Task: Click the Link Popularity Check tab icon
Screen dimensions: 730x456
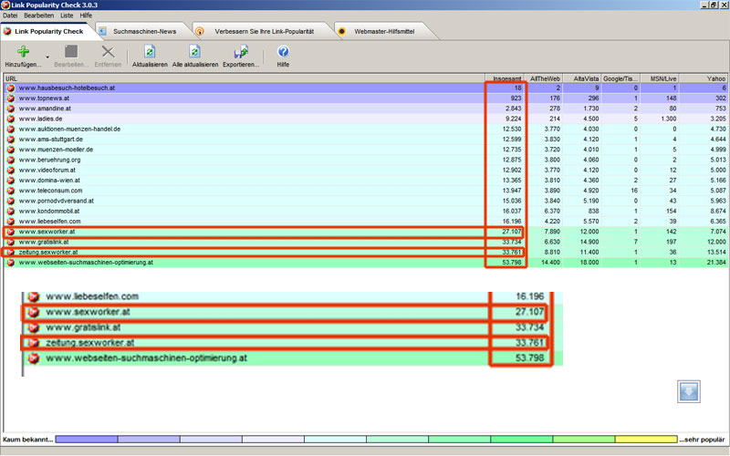Action: 7,31
